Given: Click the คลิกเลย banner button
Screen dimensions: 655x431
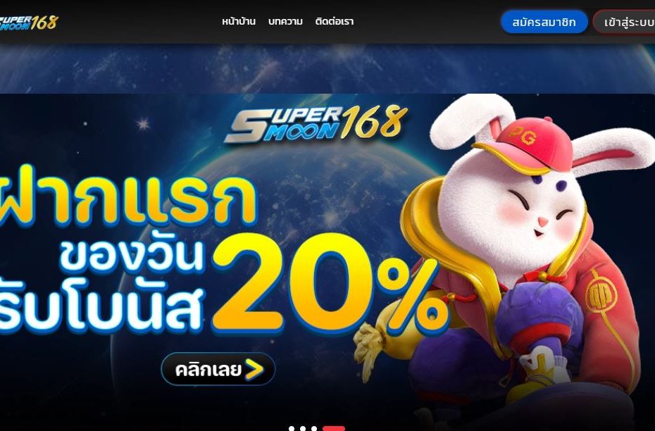Looking at the screenshot, I should tap(218, 369).
